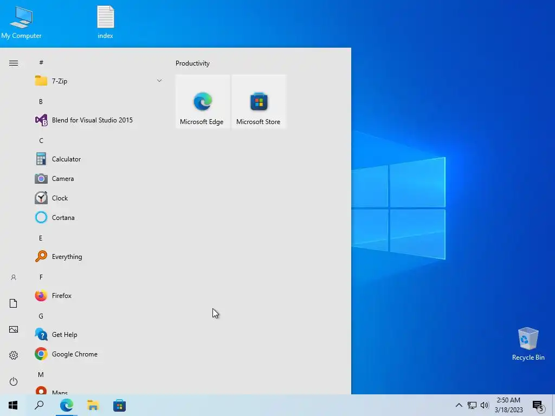This screenshot has height=416, width=555.
Task: Show hidden system tray icons
Action: click(459, 405)
